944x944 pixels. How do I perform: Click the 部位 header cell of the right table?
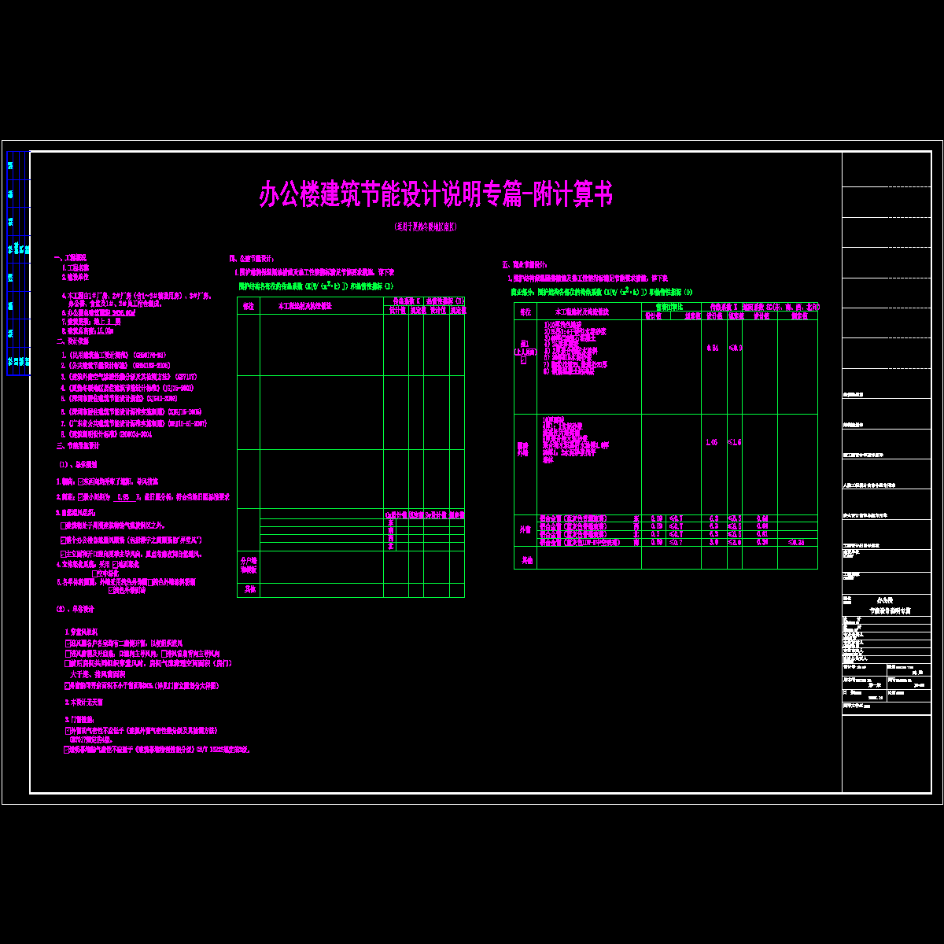pos(525,312)
